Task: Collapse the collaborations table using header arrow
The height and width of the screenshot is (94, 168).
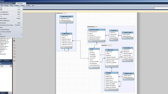Action: 71,34
